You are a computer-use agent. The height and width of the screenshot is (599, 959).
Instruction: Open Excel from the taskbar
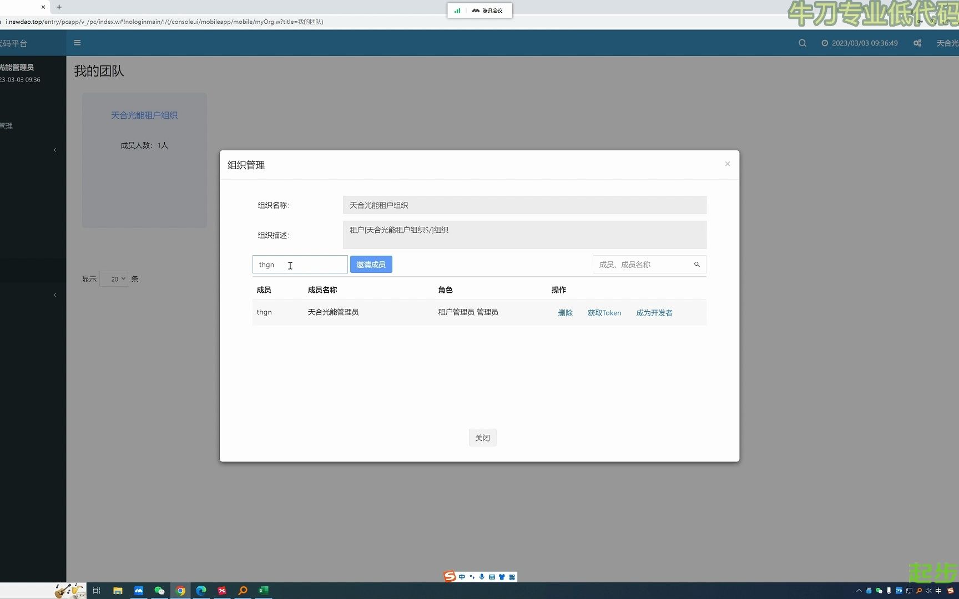click(264, 591)
